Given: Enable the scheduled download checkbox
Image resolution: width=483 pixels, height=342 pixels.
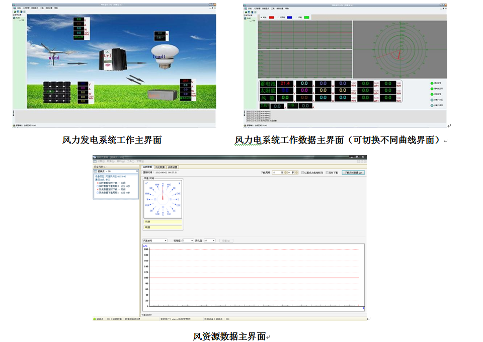Looking at the screenshot, I should click(328, 172).
